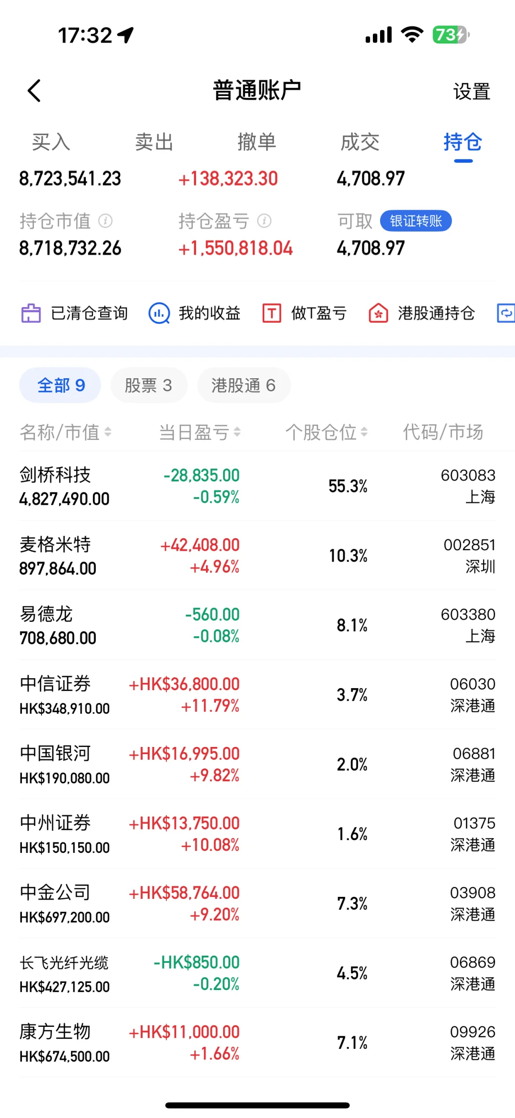This screenshot has height=1118, width=515.
Task: Open 中州证券 holding row
Action: tap(257, 834)
